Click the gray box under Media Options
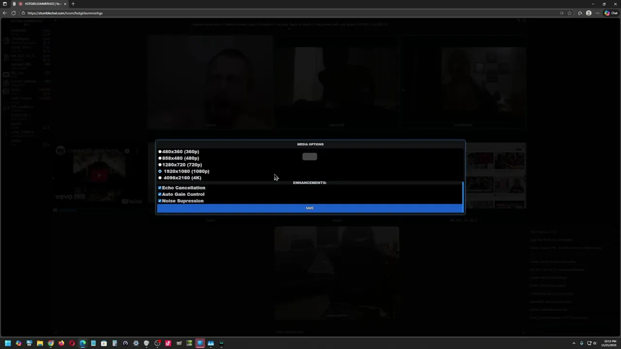The height and width of the screenshot is (349, 621). point(310,157)
